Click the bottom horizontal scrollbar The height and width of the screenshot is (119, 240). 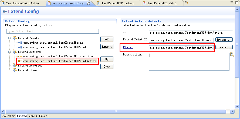[116, 111]
